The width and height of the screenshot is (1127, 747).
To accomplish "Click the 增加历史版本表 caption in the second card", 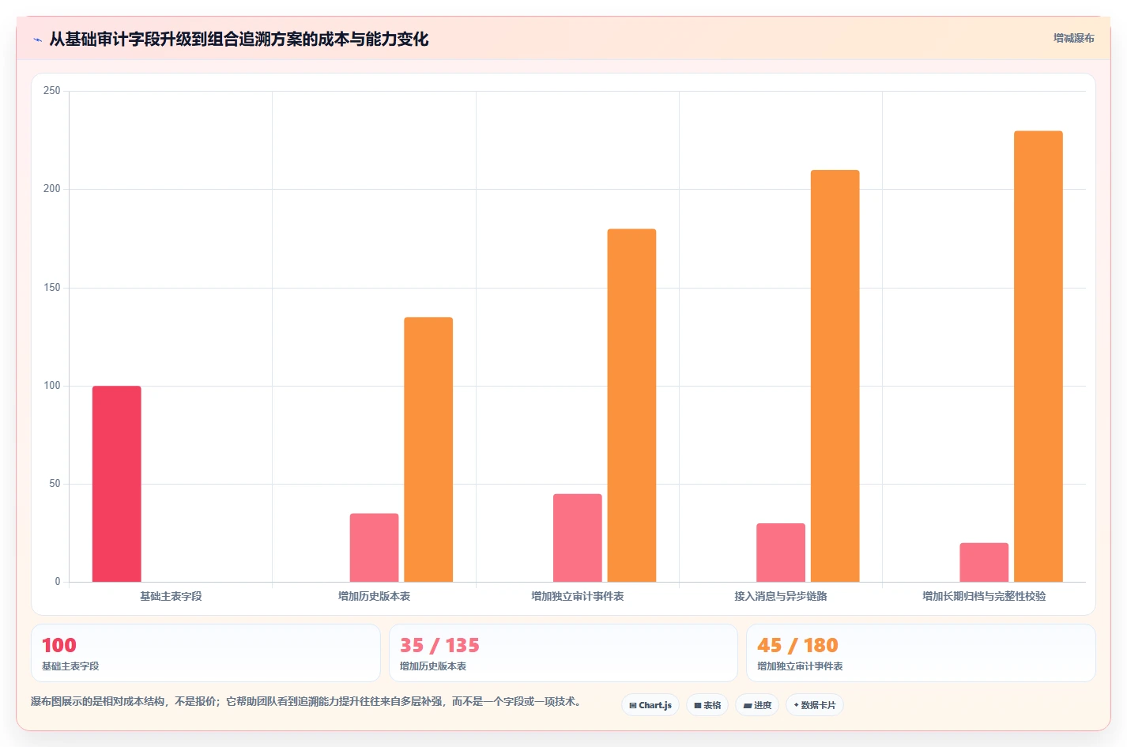I will pyautogui.click(x=433, y=666).
